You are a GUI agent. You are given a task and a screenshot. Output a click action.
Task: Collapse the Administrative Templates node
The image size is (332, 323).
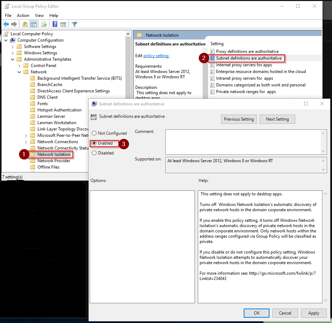tap(12, 59)
